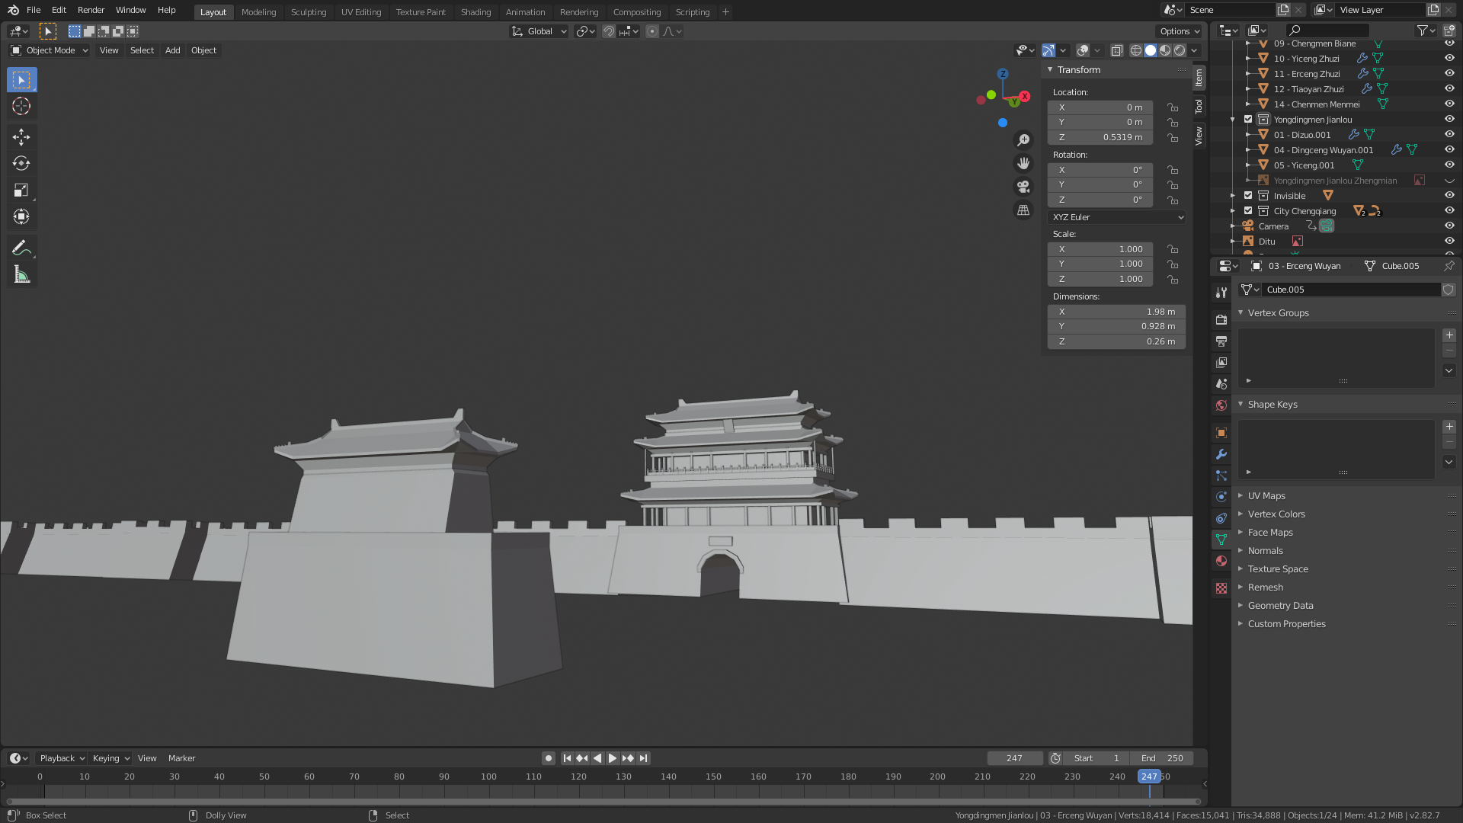This screenshot has width=1463, height=823.
Task: Activate the Rotate tool
Action: (21, 163)
